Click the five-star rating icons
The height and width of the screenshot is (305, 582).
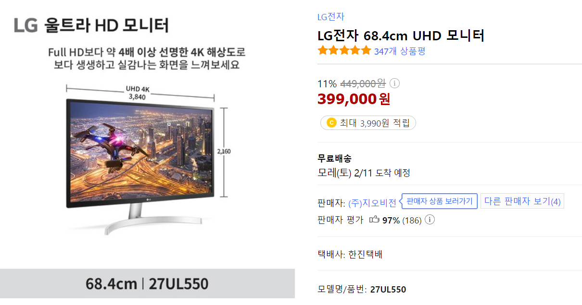(344, 50)
